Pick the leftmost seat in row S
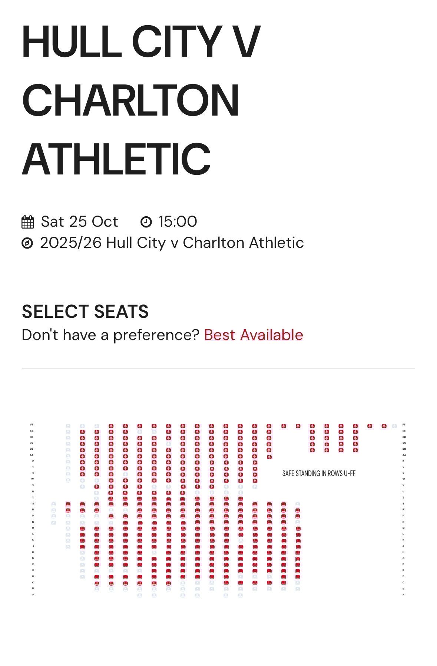Screen dimensions: 437x666 pyautogui.click(x=54, y=504)
